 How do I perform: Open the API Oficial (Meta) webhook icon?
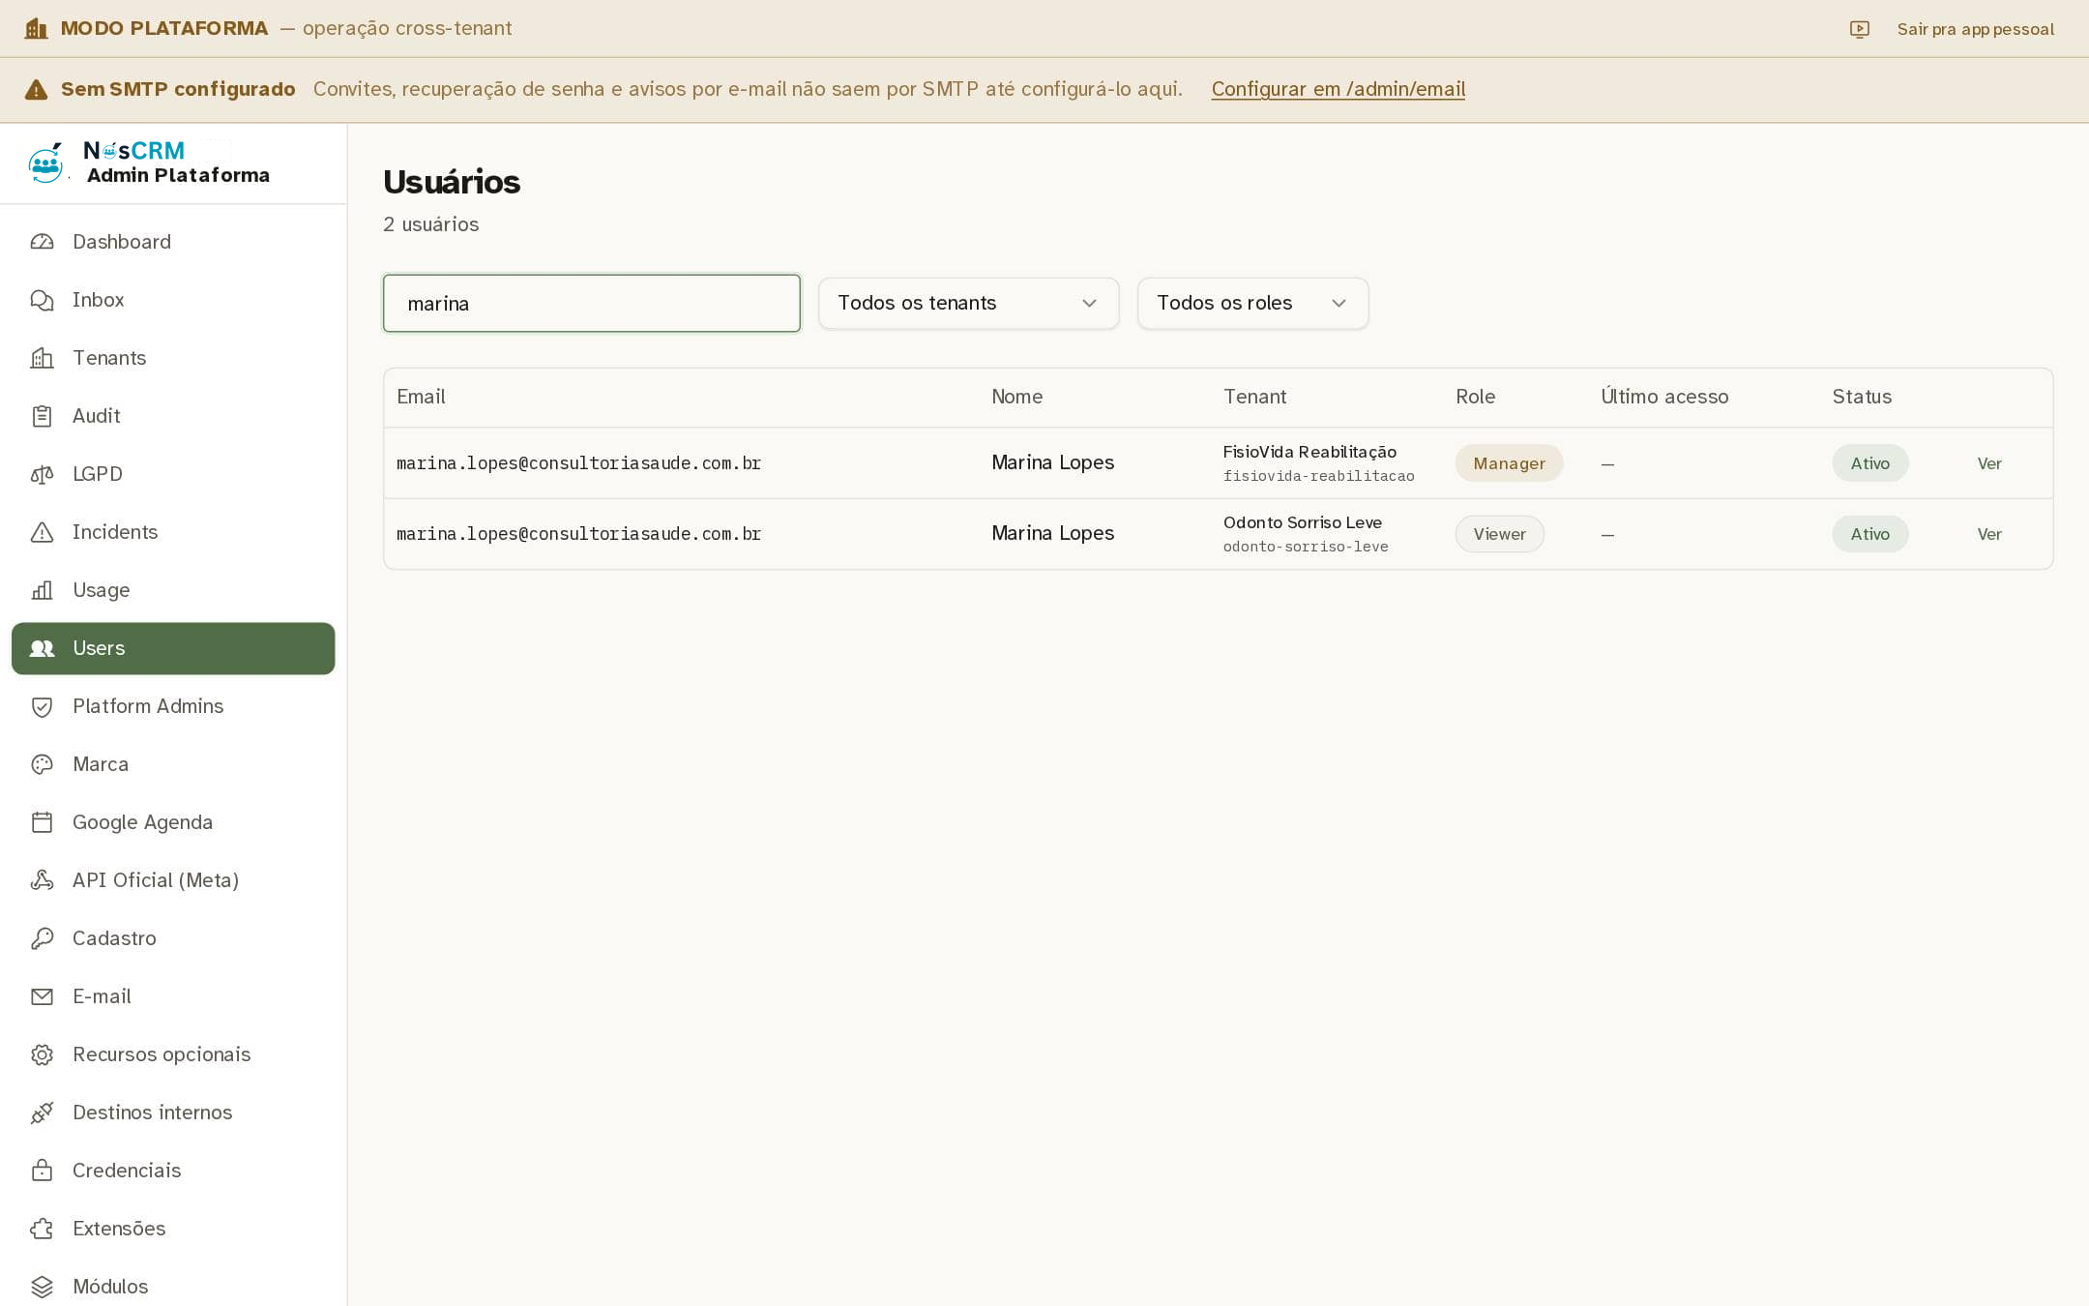[x=42, y=880]
